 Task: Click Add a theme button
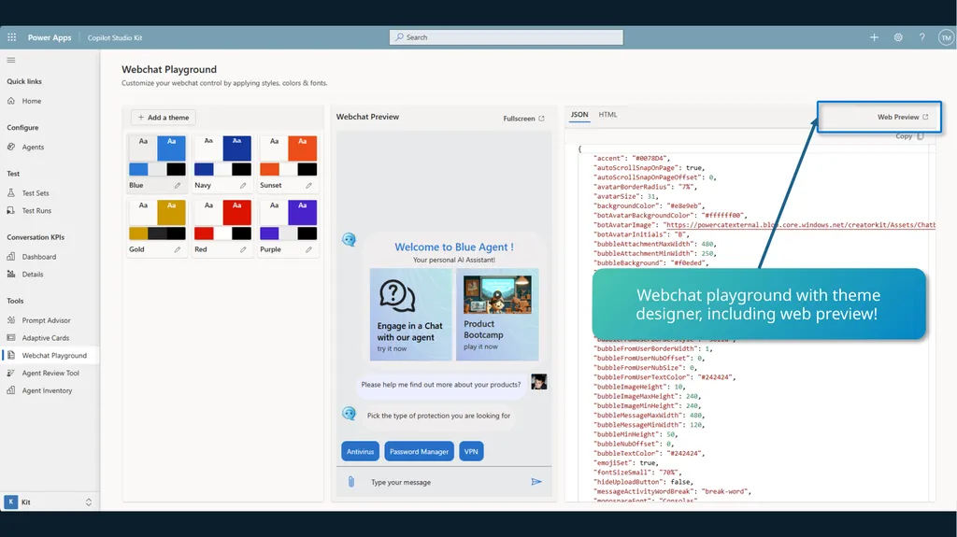point(164,117)
